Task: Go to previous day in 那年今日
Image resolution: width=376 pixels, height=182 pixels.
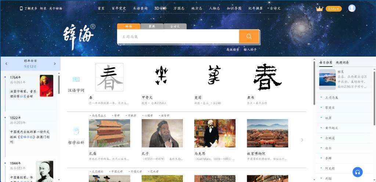Action: tap(6, 64)
